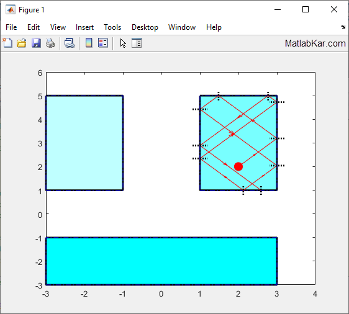Click the bright cyan bottom rectangle
The height and width of the screenshot is (314, 349).
tap(161, 261)
